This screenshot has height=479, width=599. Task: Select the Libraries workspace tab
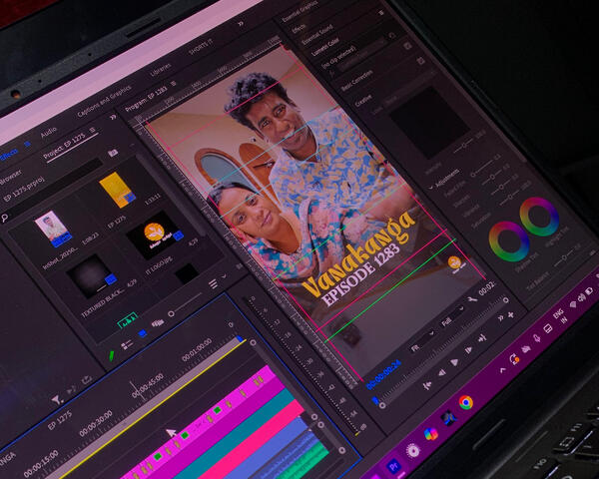coord(160,69)
